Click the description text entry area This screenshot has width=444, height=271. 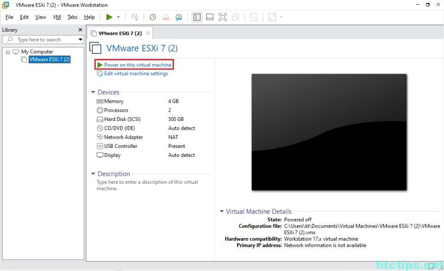147,185
